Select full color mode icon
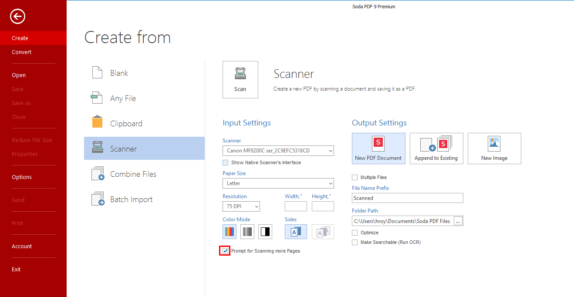This screenshot has width=574, height=297. 230,232
